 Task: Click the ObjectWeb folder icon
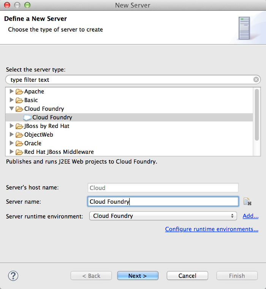coord(19,135)
